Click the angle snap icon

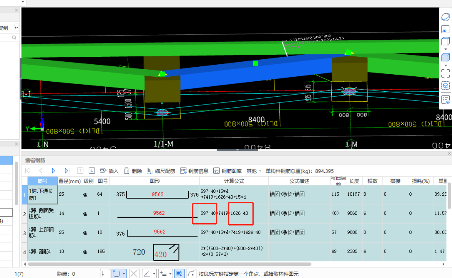pos(147,274)
